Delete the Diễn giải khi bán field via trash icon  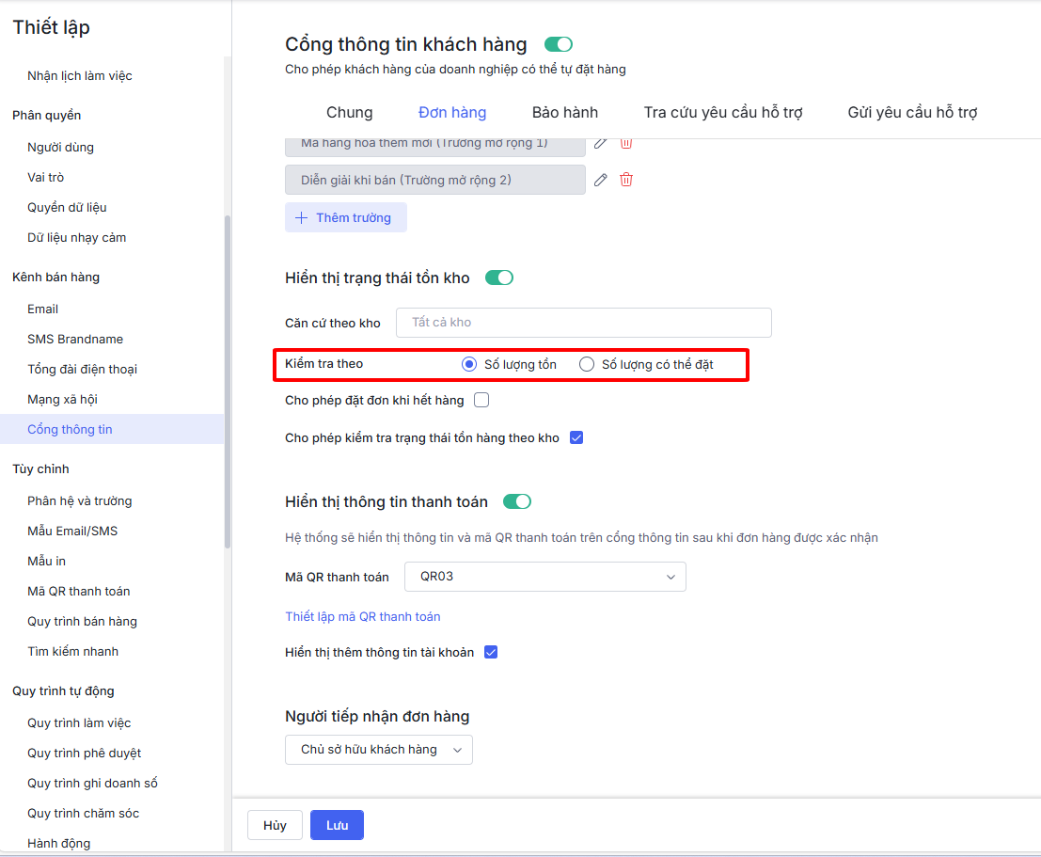(x=626, y=180)
